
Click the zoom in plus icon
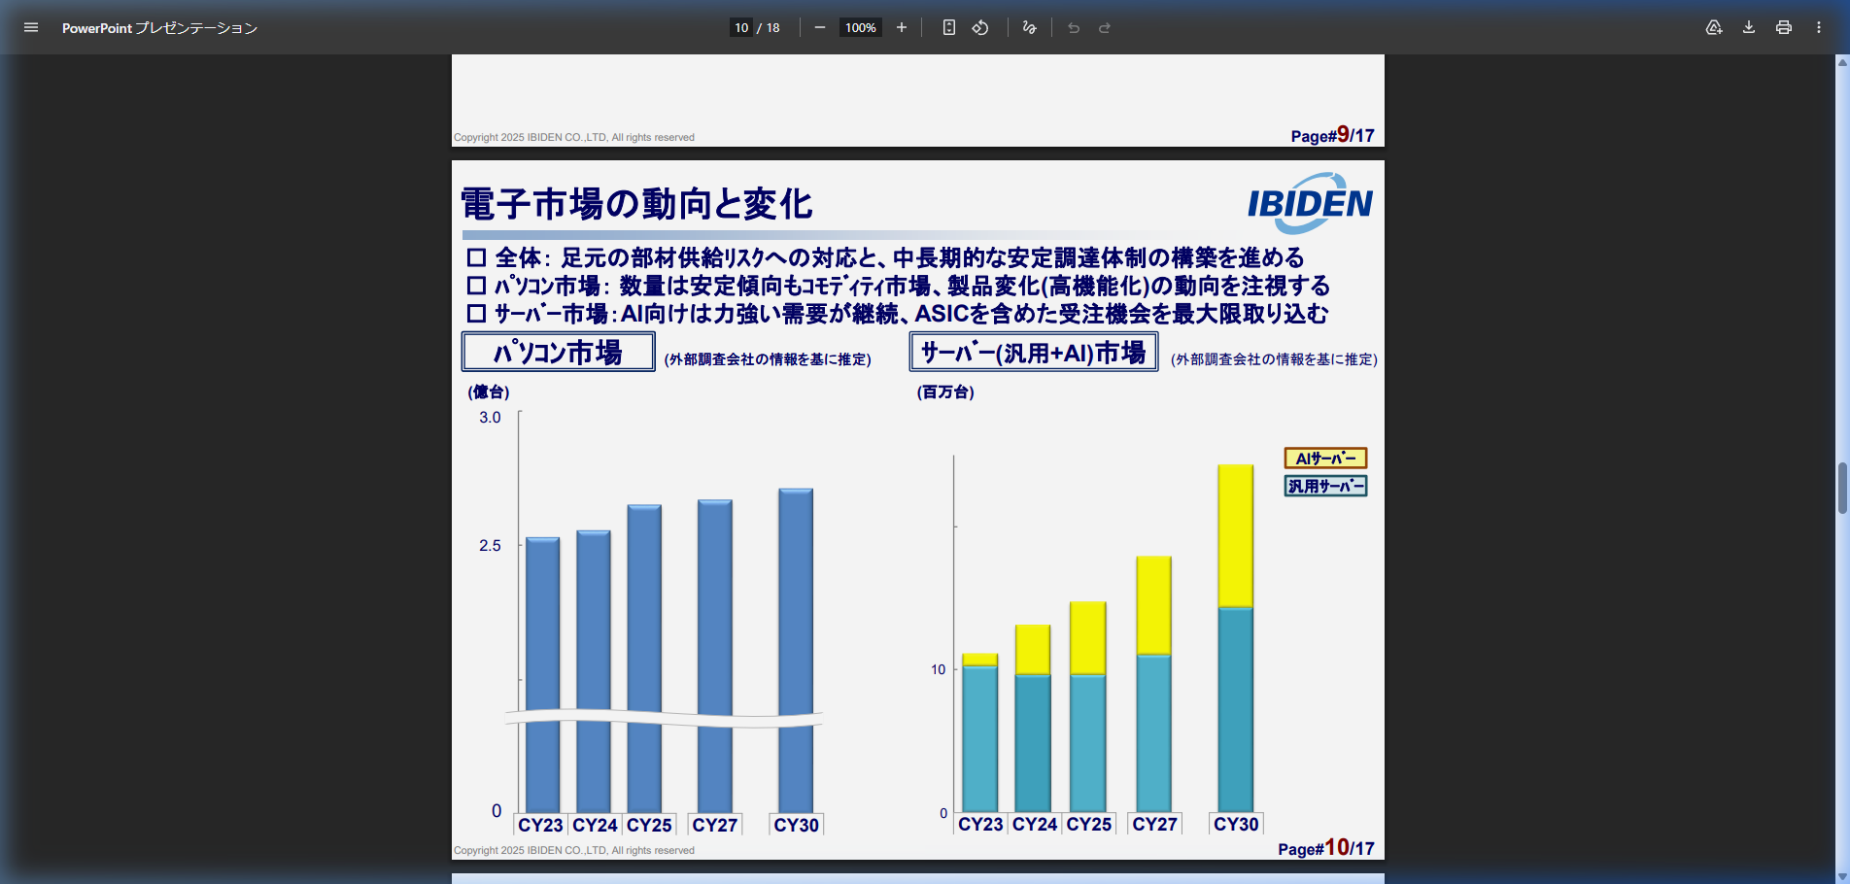[902, 27]
